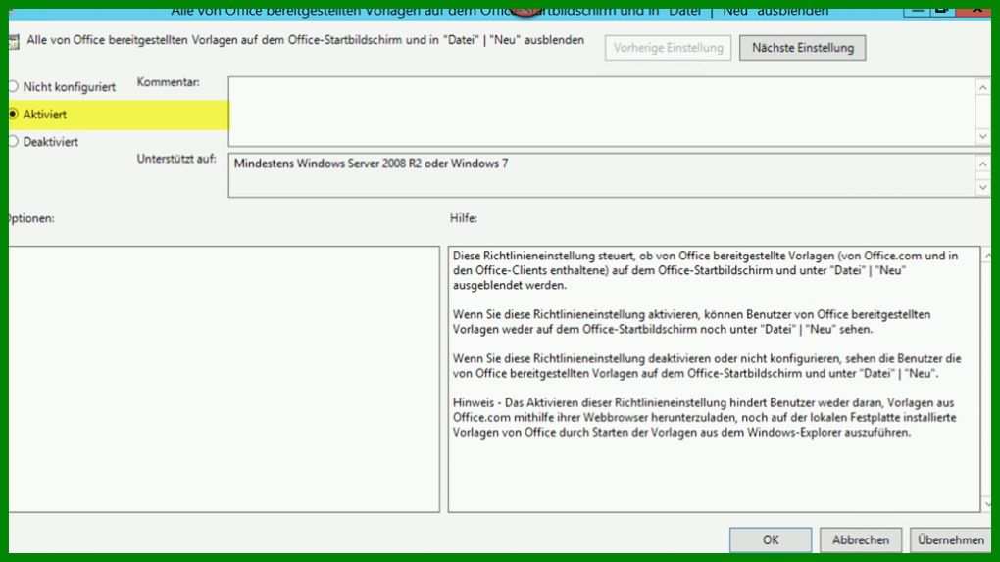
Task: Click the help paragraph about 'Richtlinieneinstellung aktivieren'
Action: click(x=691, y=322)
